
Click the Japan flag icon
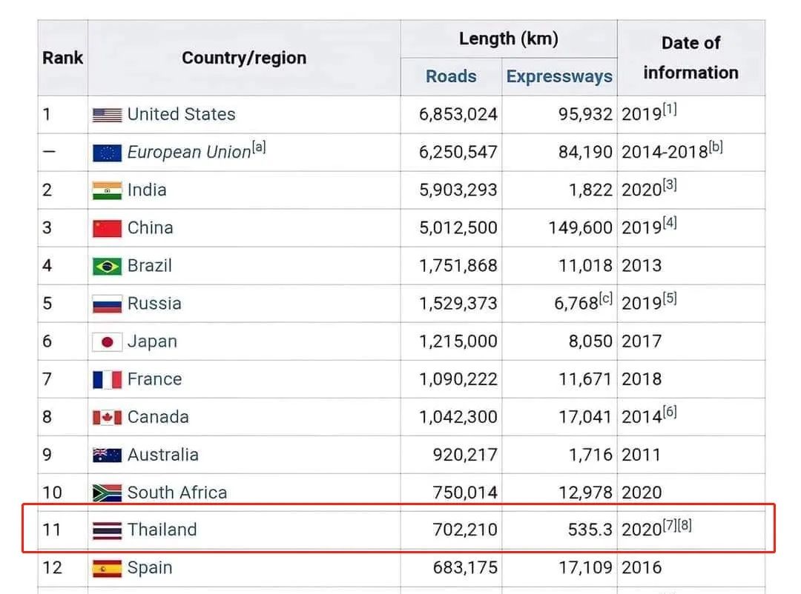[x=107, y=341]
